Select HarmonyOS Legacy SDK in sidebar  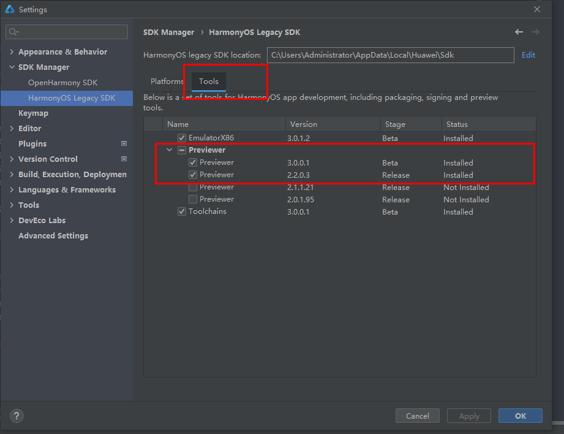[x=67, y=98]
